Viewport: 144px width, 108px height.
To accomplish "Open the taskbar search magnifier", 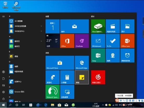I will pyautogui.click(x=10, y=105).
